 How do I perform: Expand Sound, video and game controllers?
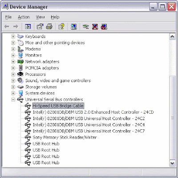pyautogui.click(x=13, y=81)
